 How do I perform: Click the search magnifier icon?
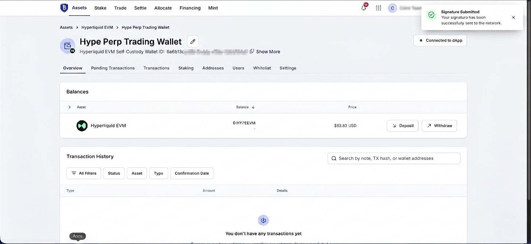pyautogui.click(x=334, y=158)
